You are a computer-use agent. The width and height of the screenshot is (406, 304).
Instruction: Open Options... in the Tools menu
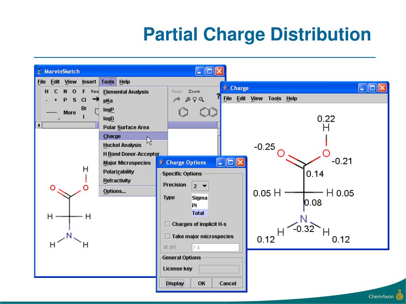click(x=128, y=191)
